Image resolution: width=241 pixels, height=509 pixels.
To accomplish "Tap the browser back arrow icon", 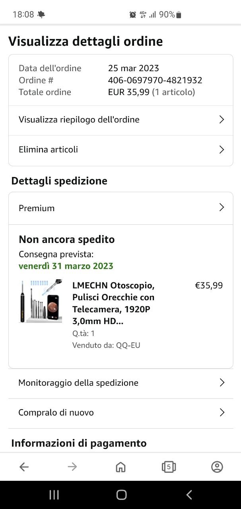I will [24, 467].
